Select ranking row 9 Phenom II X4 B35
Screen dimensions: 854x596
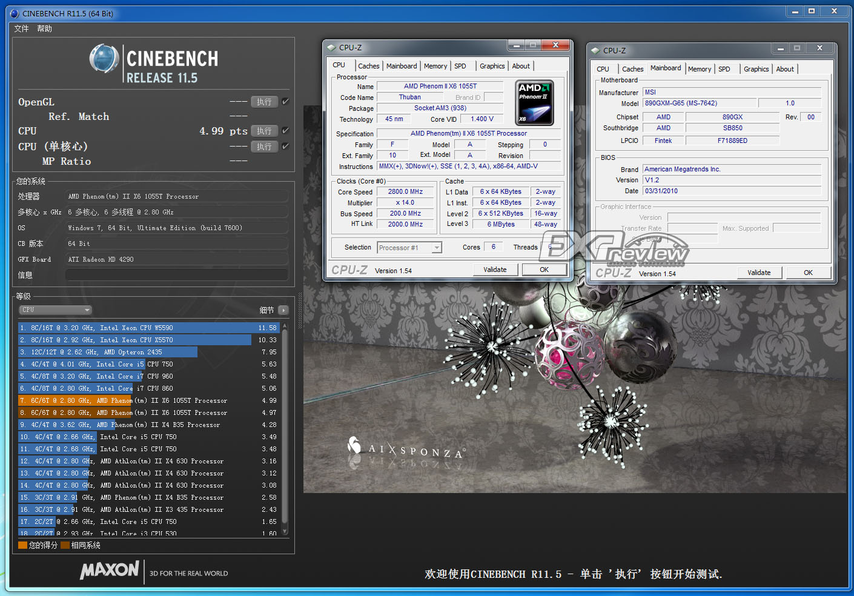(x=148, y=425)
